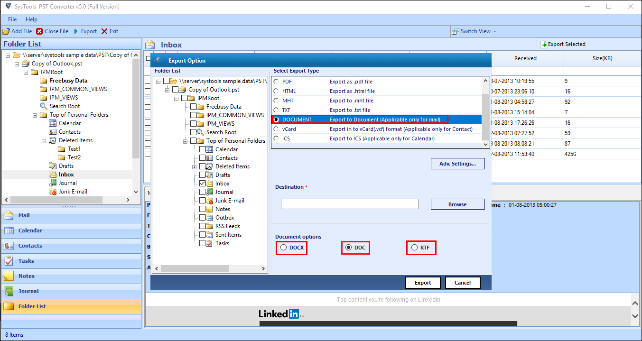Image resolution: width=642 pixels, height=341 pixels.
Task: Expand the Deleted Items node in the dialog tree
Action: tap(194, 166)
